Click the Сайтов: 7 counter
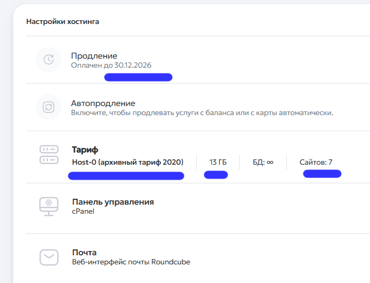The height and width of the screenshot is (283, 370). pyautogui.click(x=316, y=161)
